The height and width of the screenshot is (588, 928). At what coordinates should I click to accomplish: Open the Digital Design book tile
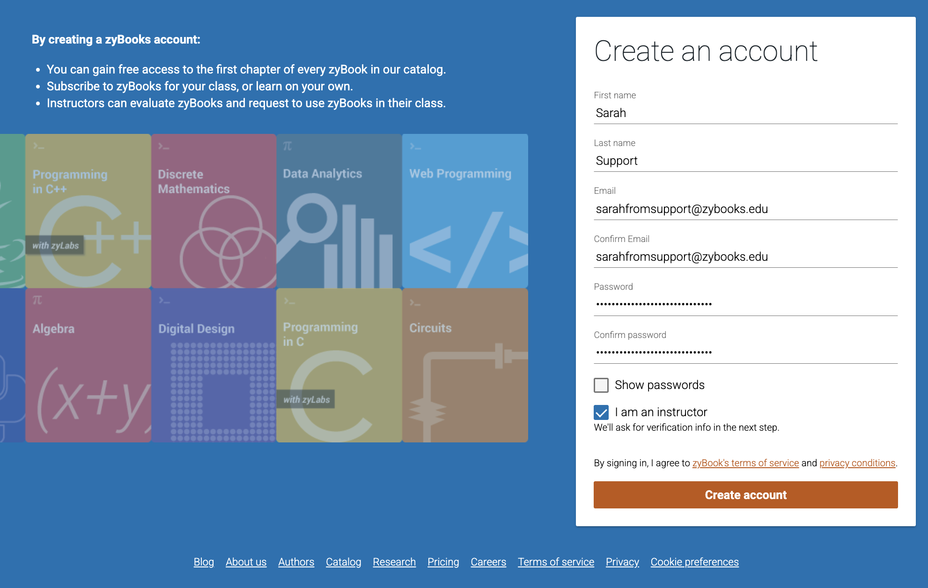click(214, 365)
